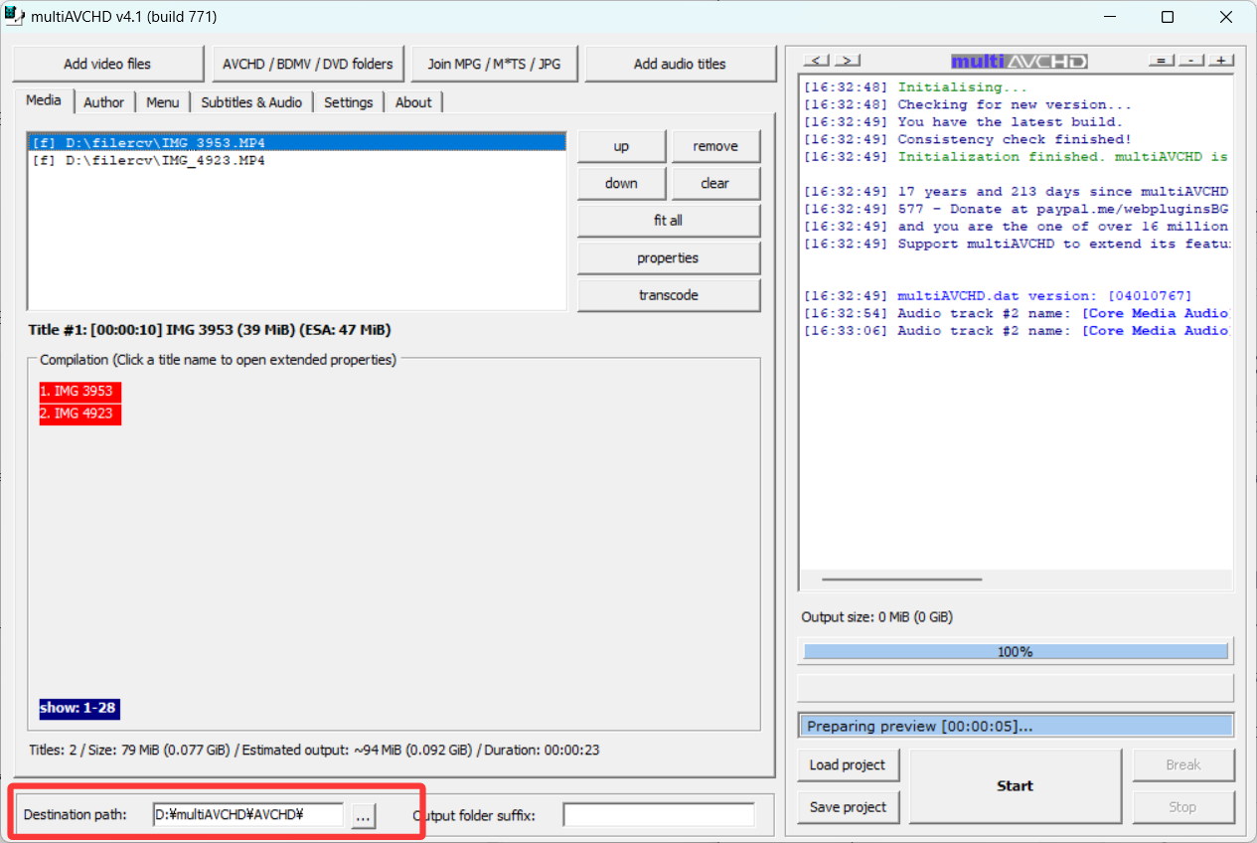1257x843 pixels.
Task: Click the [16:32:54] Audio track #2 log line
Action: (1017, 313)
